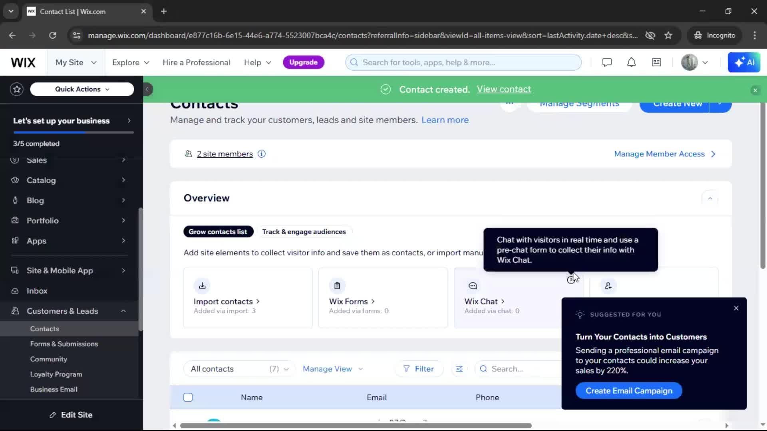The width and height of the screenshot is (767, 431).
Task: Open the Explore menu
Action: pos(131,63)
